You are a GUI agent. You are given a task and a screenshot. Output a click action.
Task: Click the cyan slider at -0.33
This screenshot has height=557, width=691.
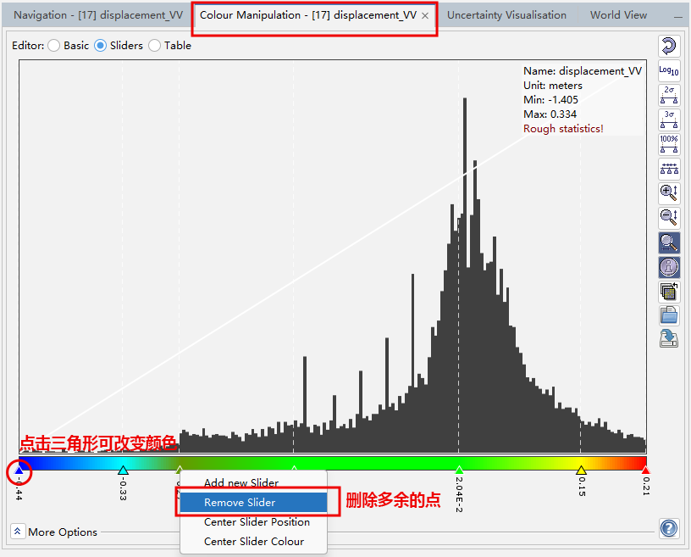pos(124,470)
